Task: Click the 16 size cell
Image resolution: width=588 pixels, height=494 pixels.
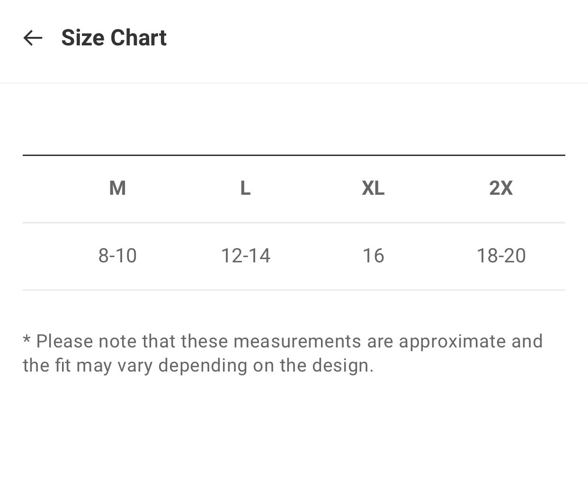Action: tap(373, 255)
